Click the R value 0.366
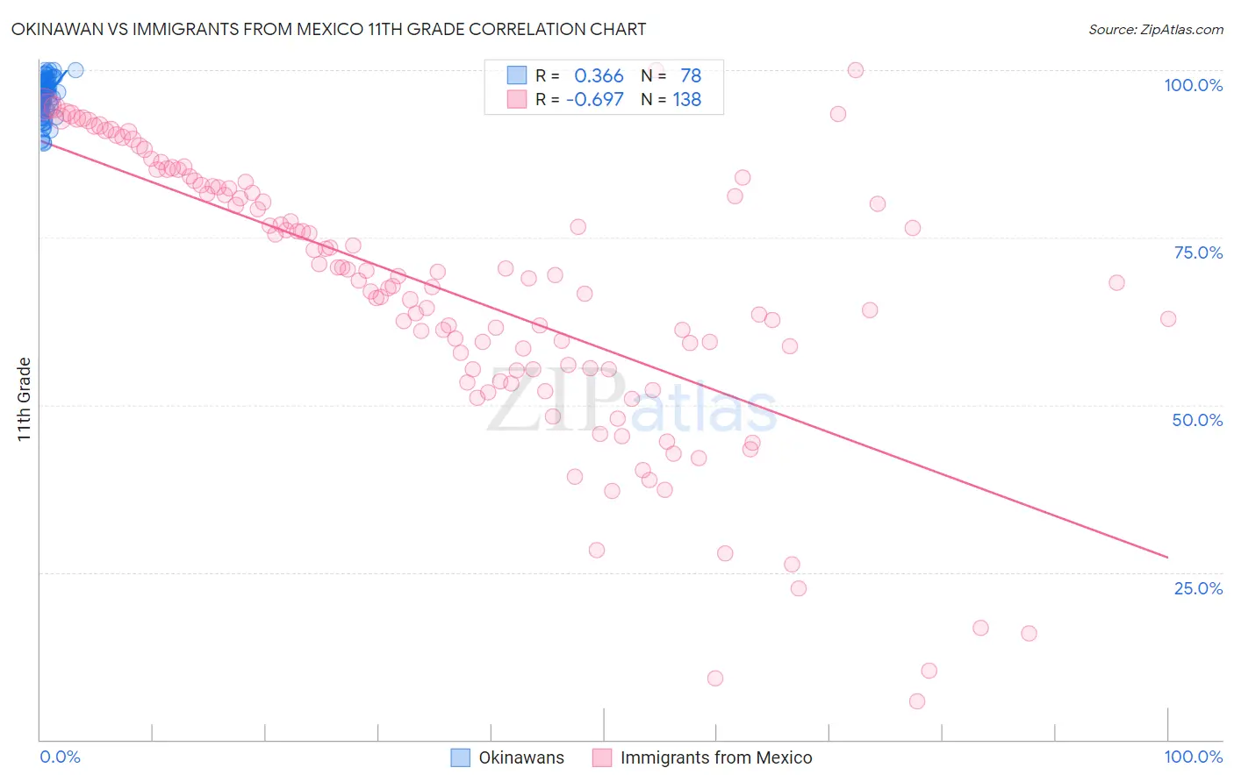 [599, 75]
